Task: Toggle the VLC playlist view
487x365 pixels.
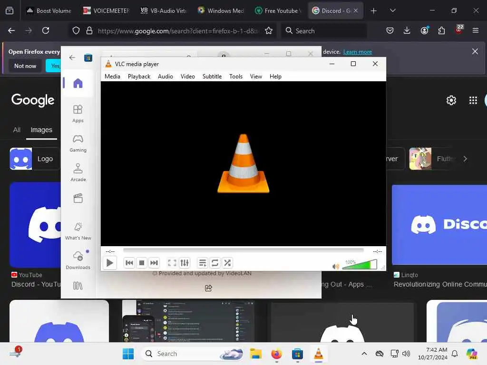Action: [x=203, y=263]
